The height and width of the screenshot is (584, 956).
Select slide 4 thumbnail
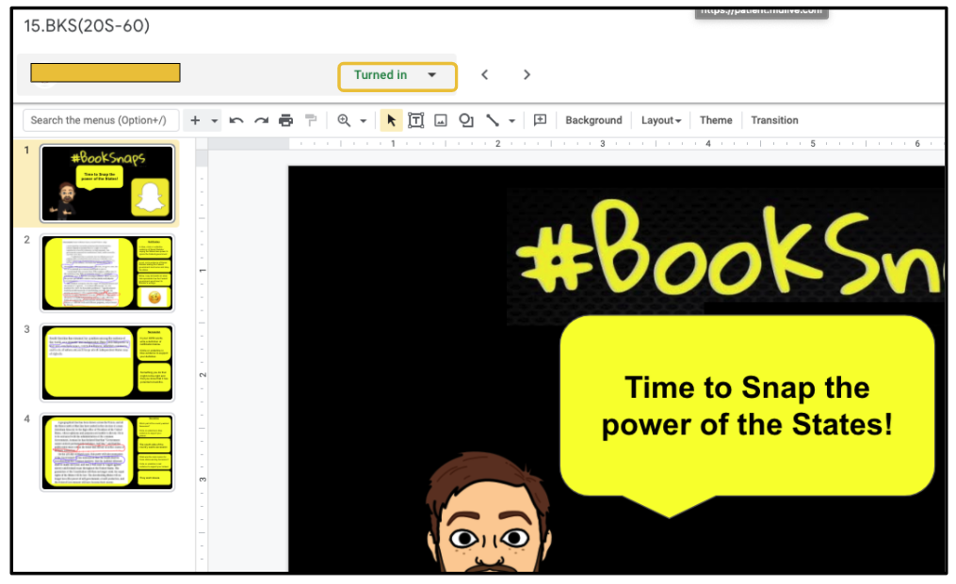tap(107, 451)
